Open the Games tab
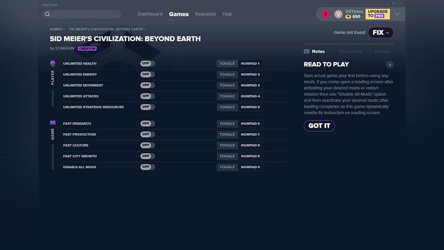This screenshot has height=250, width=444. [179, 14]
